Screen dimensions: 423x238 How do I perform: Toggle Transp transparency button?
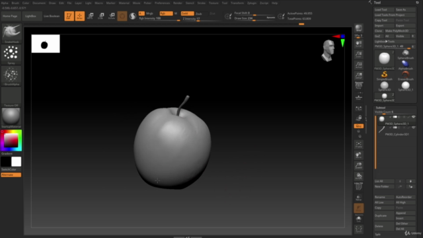(x=358, y=198)
